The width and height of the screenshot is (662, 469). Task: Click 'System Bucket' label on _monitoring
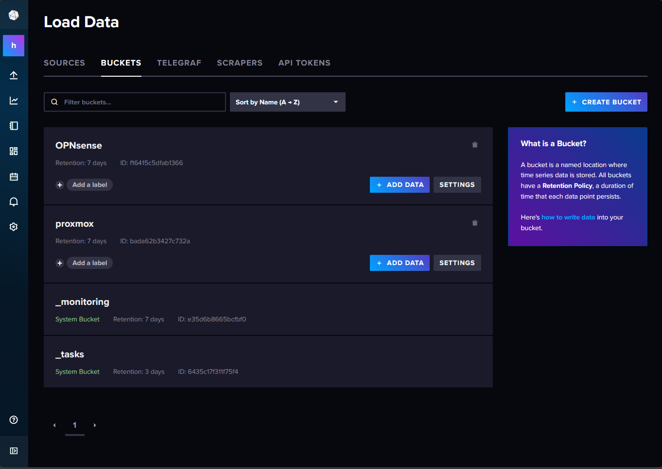[x=77, y=319]
